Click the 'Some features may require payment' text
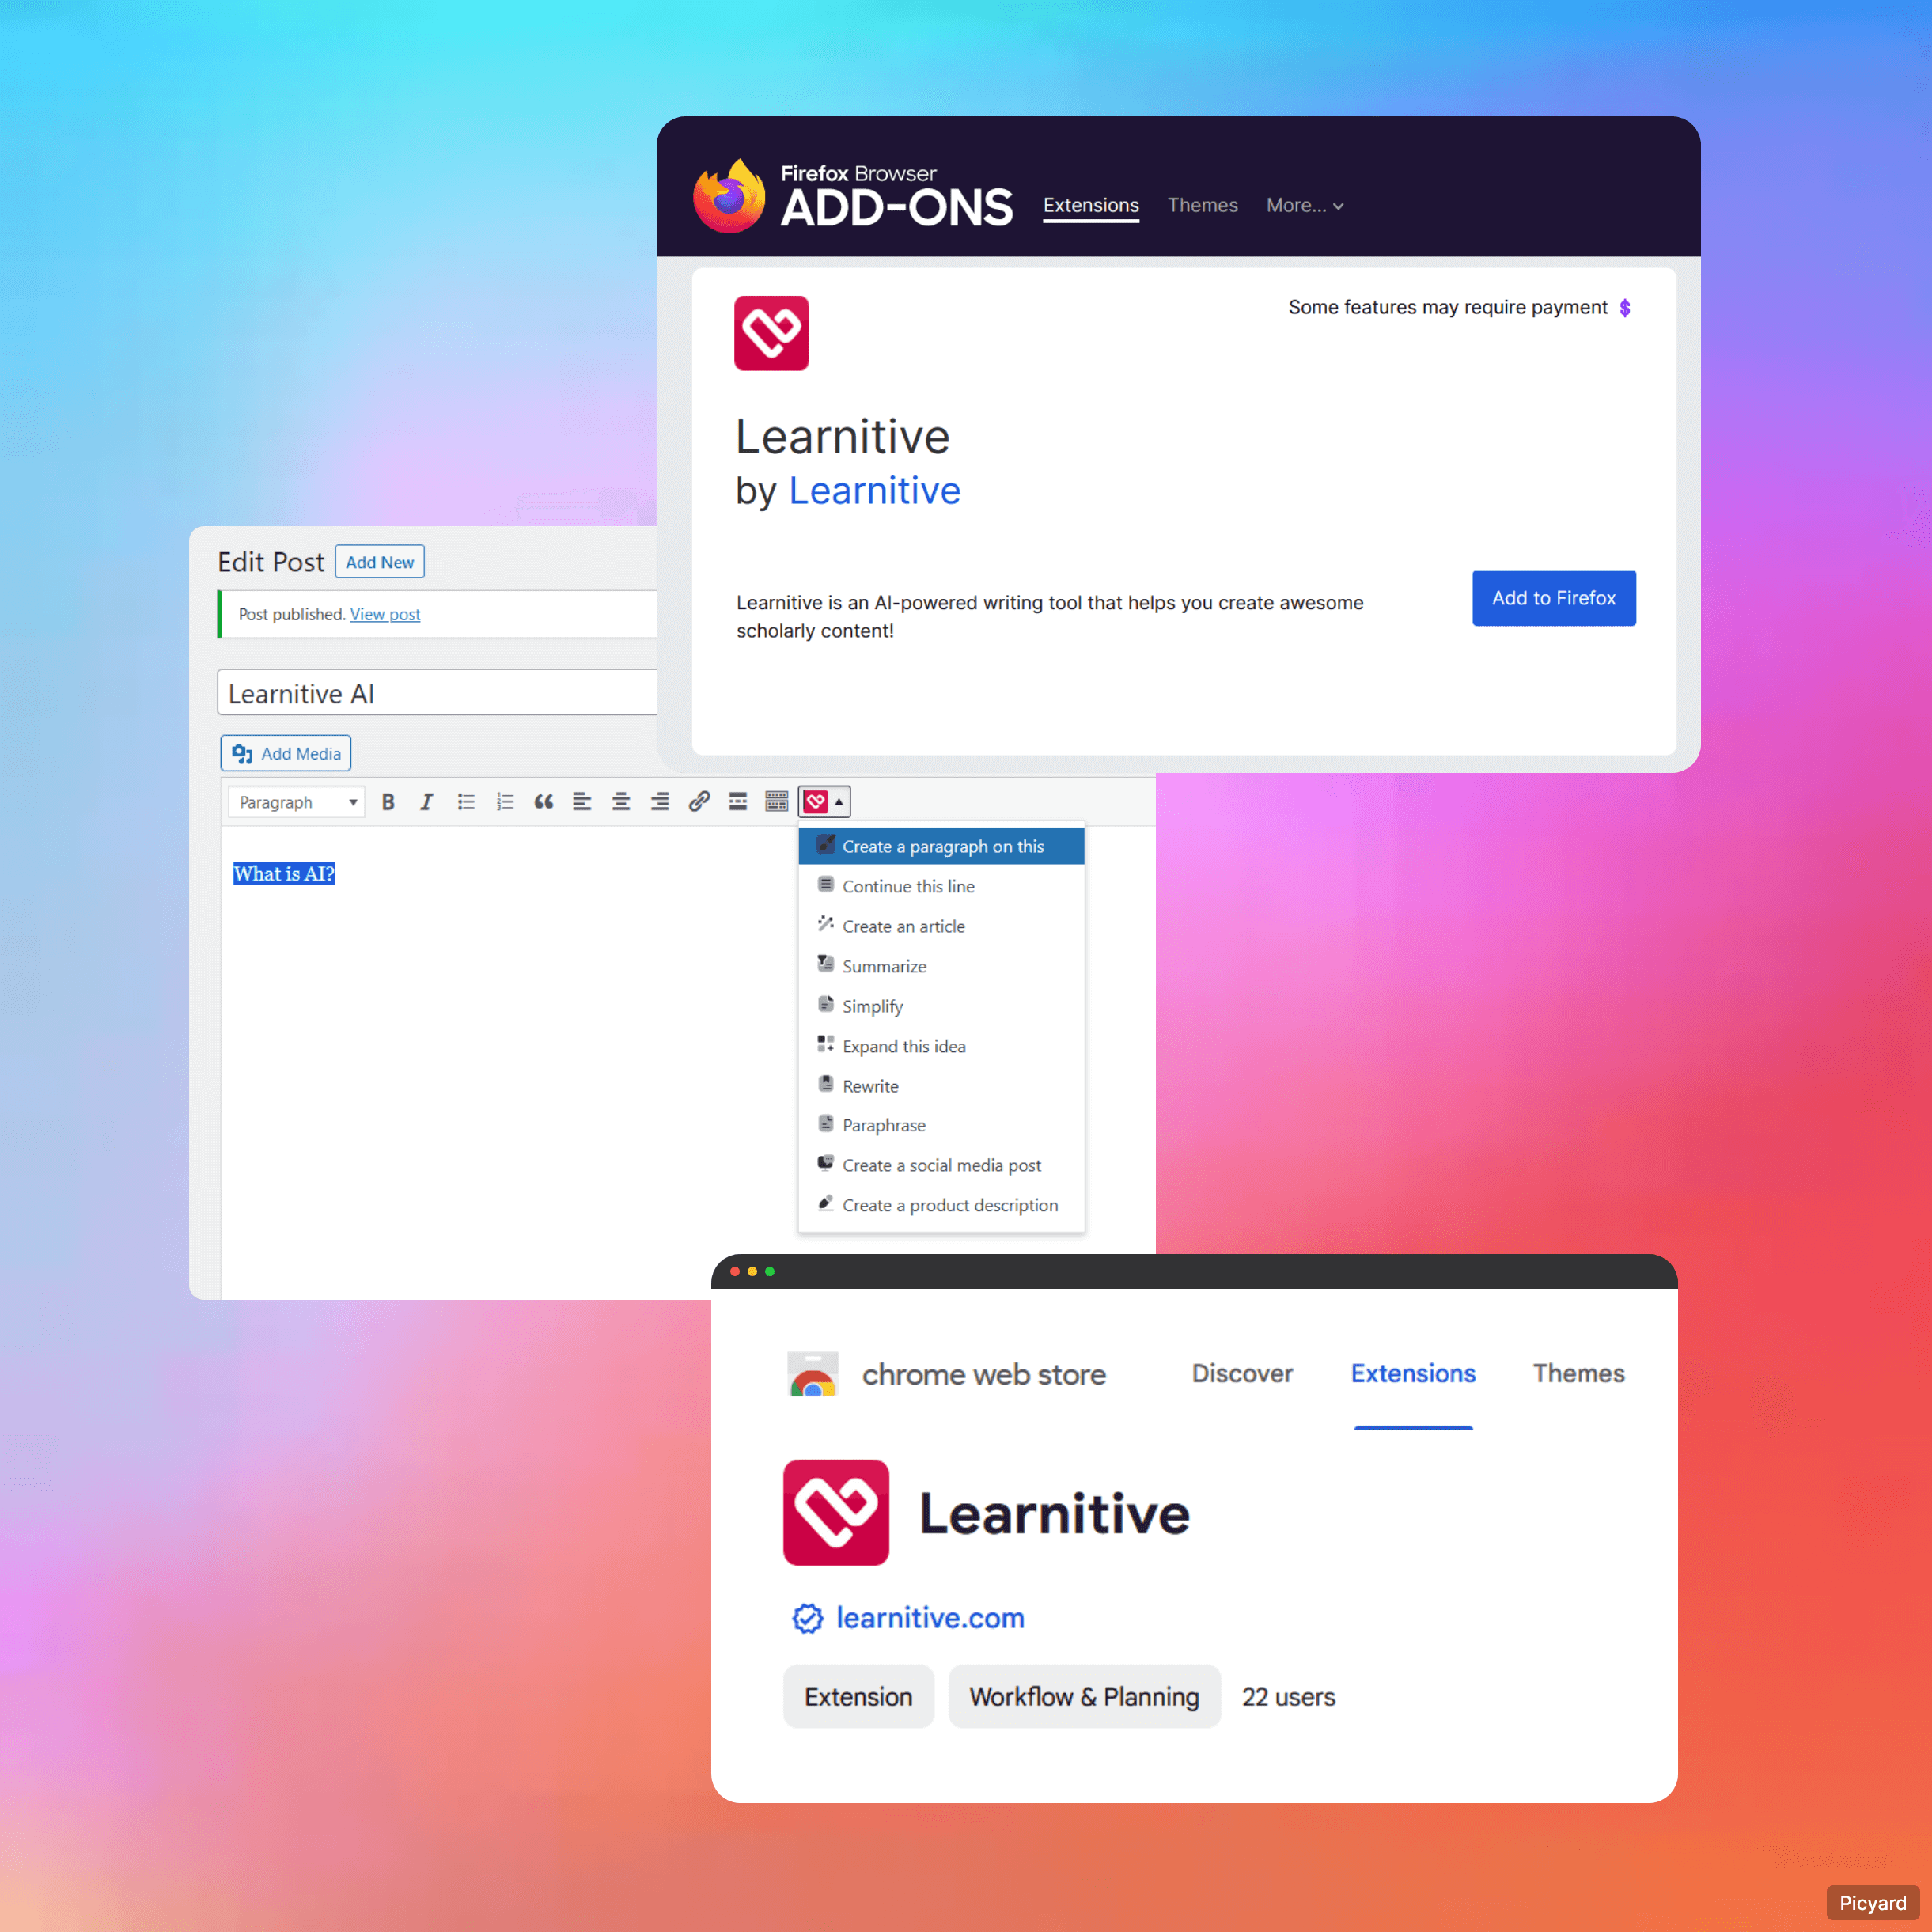The height and width of the screenshot is (1932, 1932). [x=1448, y=307]
